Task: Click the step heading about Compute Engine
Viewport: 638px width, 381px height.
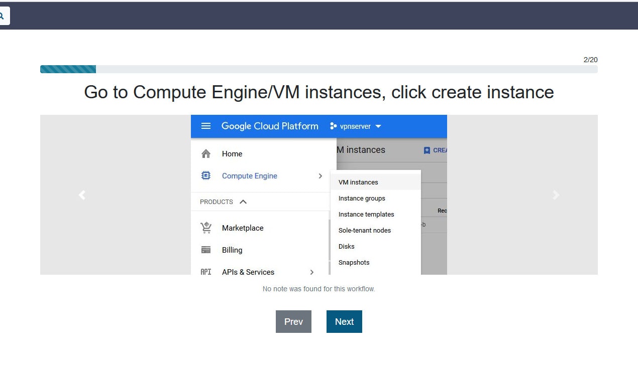Action: click(x=319, y=92)
